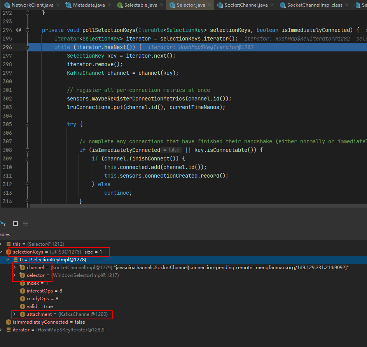Click the field icon beside valid variable
The image size is (367, 347).
tap(23, 306)
